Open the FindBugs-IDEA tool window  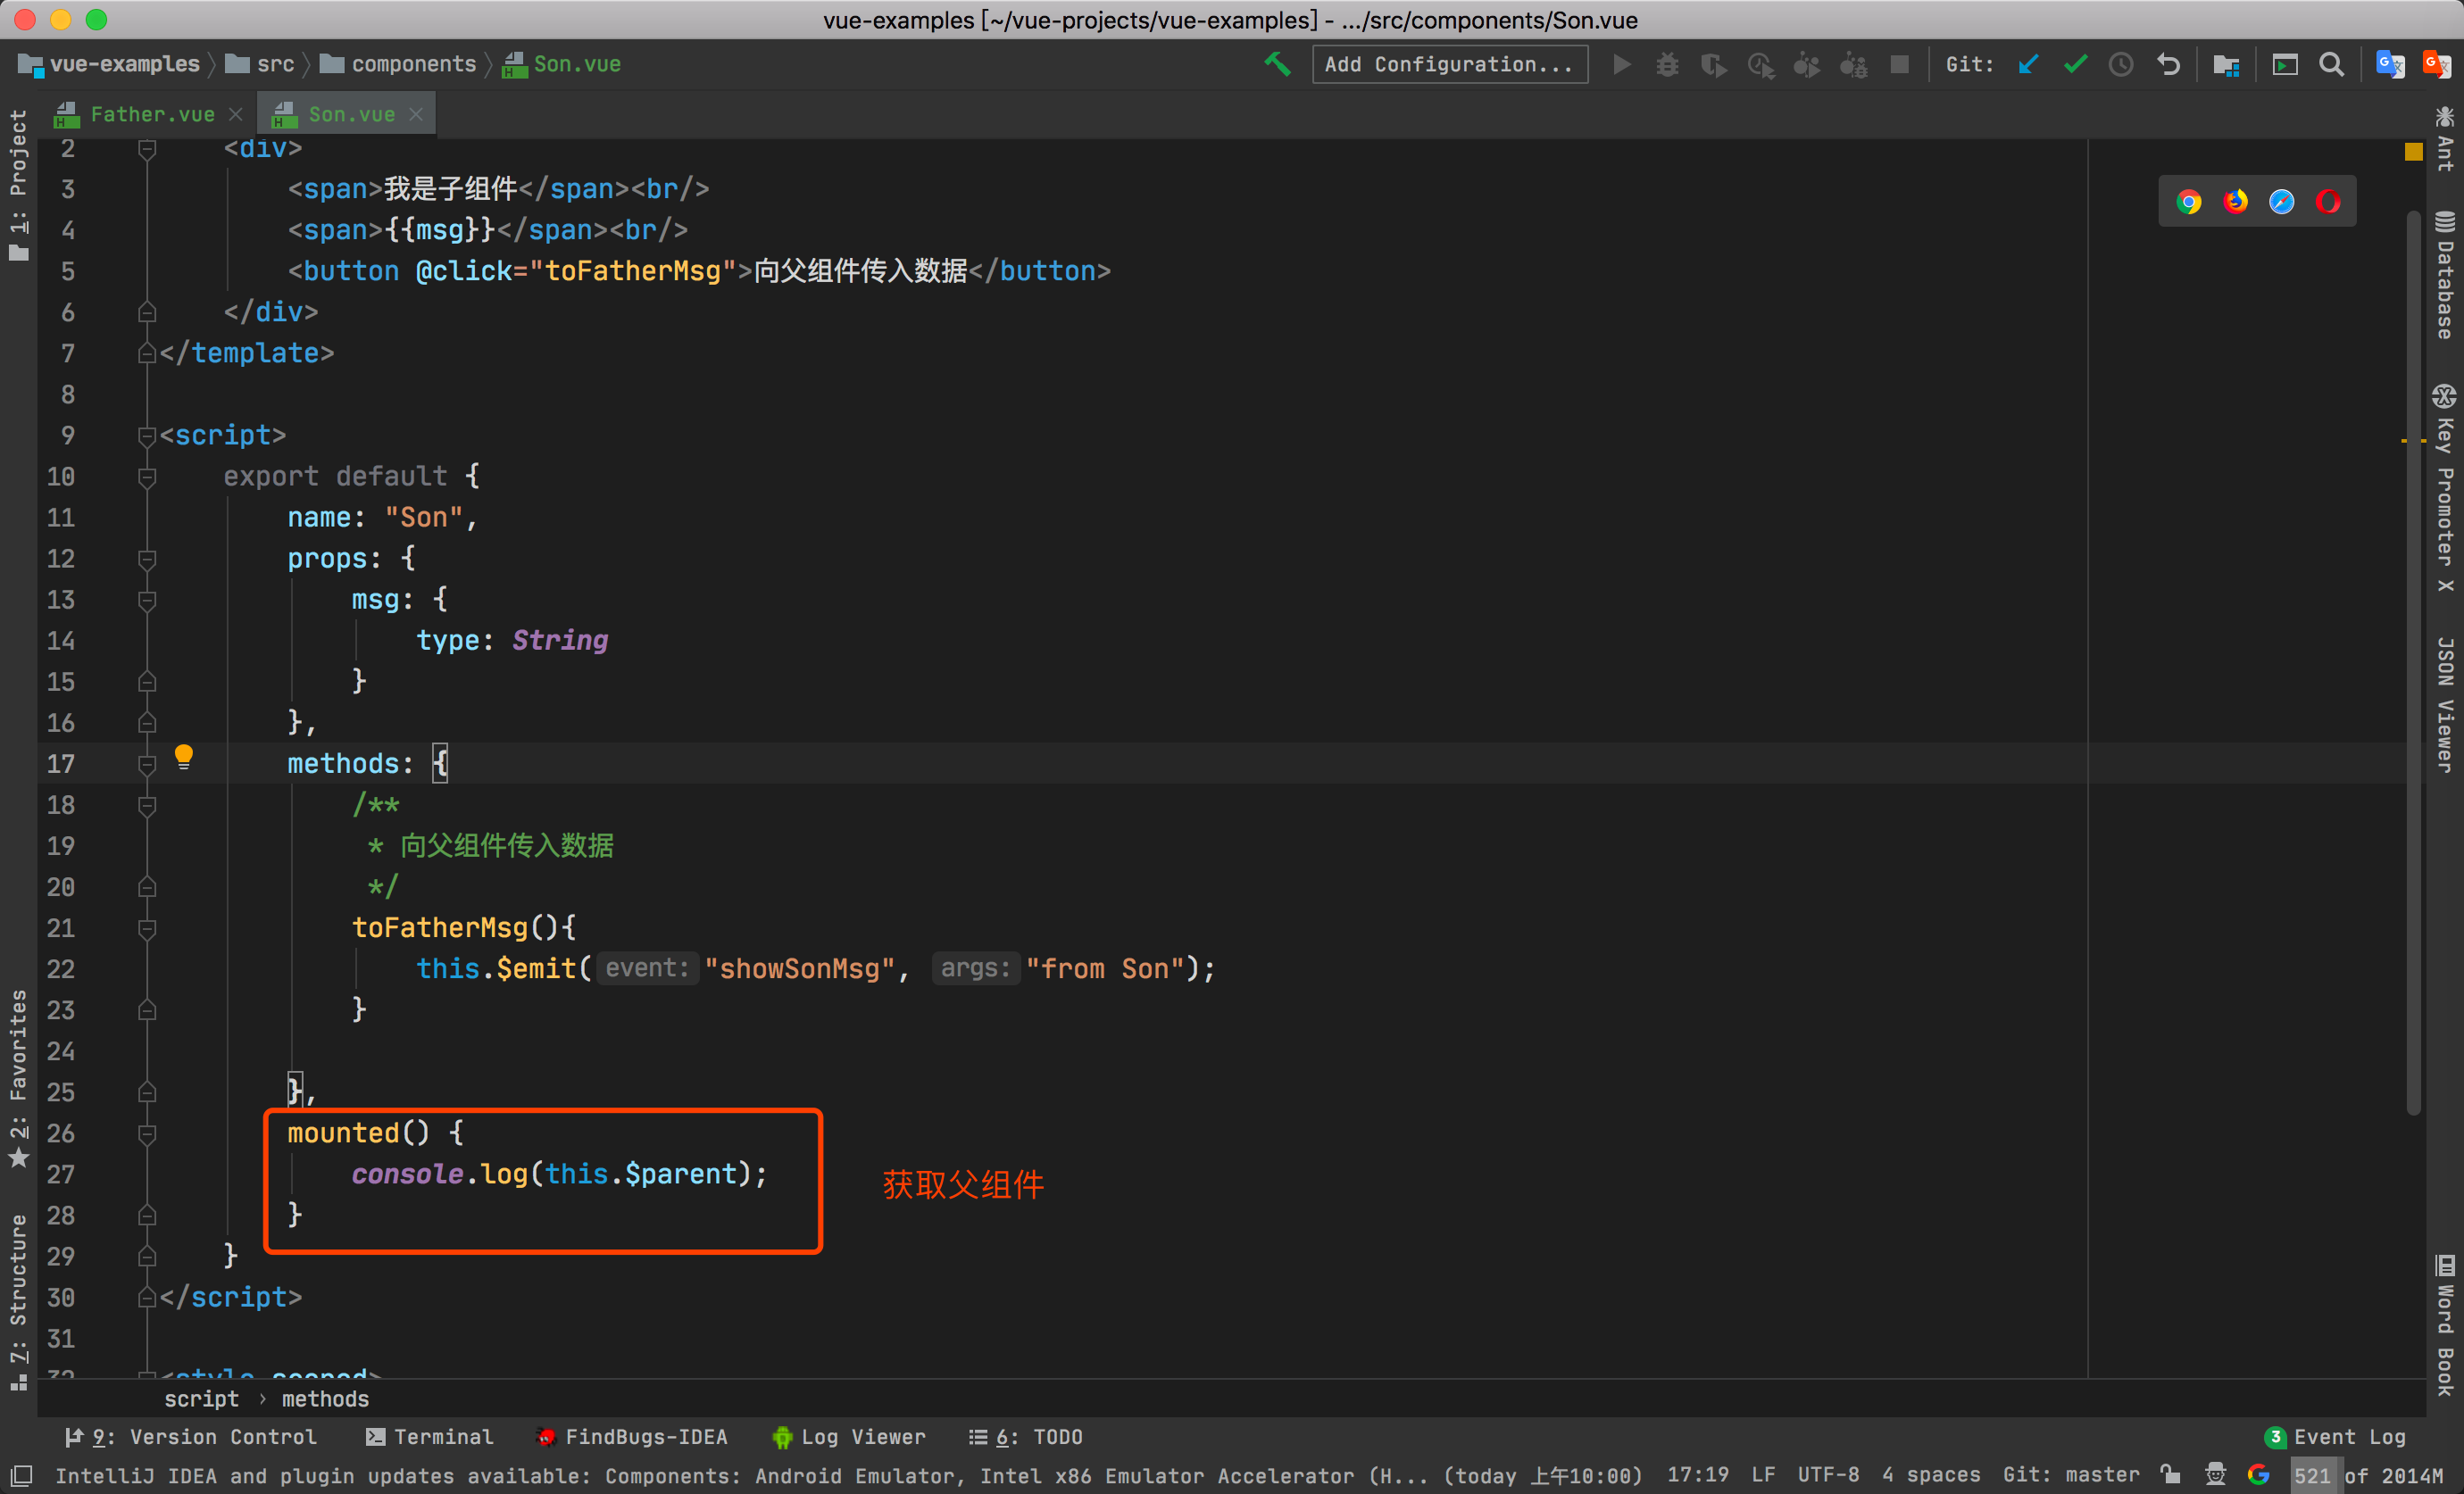pyautogui.click(x=632, y=1437)
